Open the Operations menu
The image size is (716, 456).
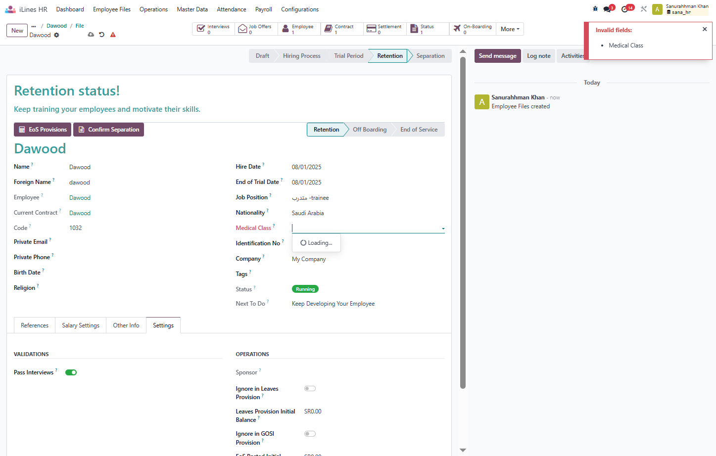tap(153, 9)
